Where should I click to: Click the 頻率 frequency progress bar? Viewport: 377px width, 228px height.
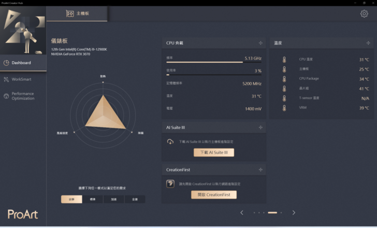[x=214, y=62]
